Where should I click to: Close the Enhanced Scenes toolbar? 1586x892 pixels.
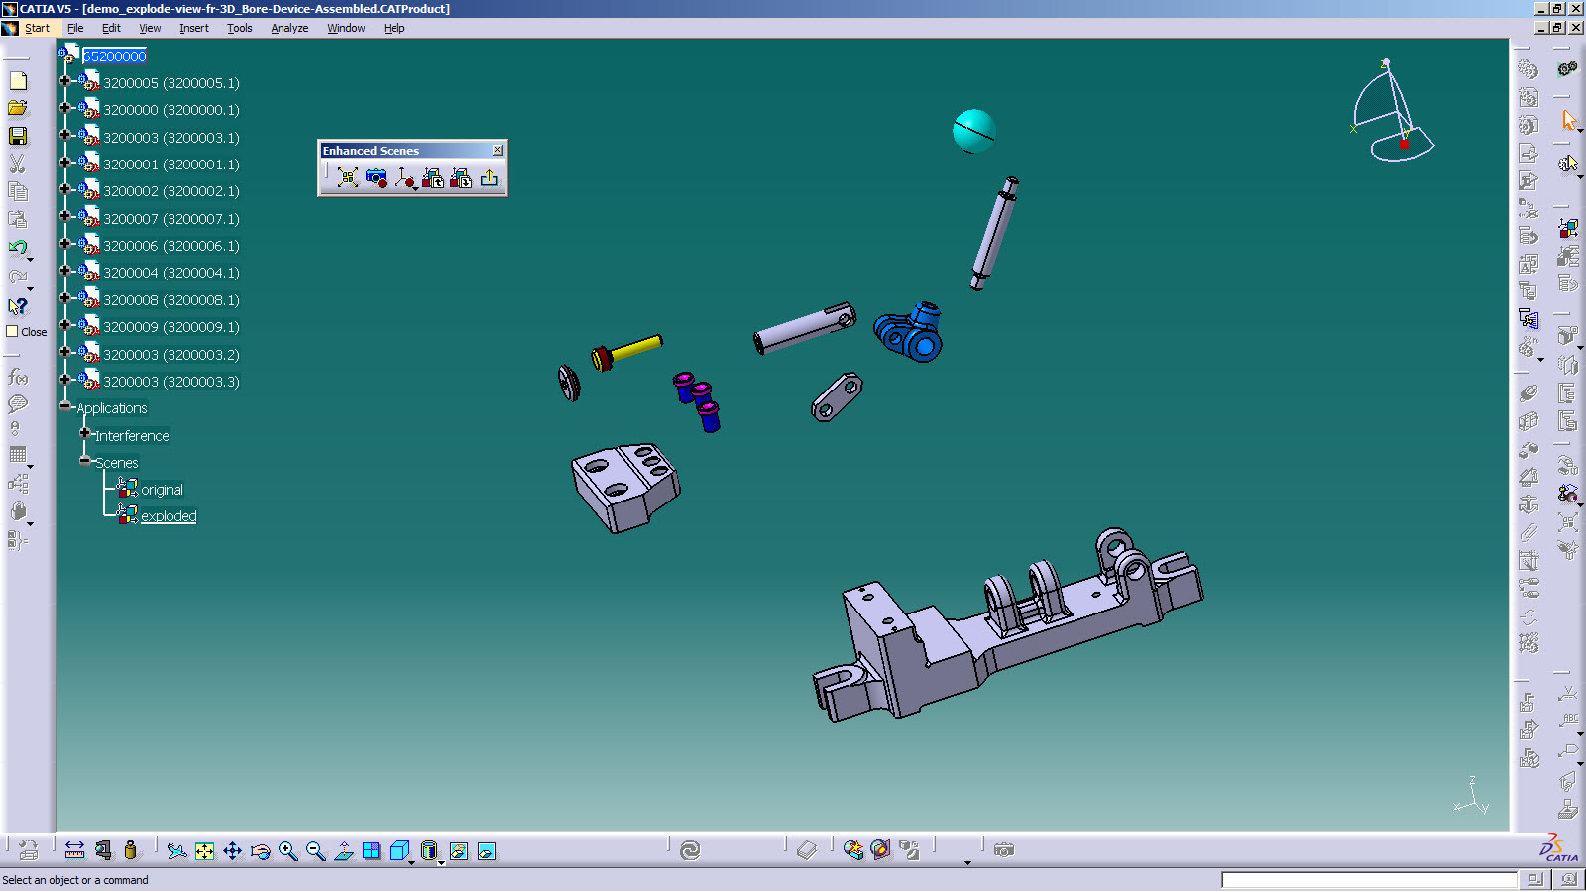pyautogui.click(x=498, y=150)
